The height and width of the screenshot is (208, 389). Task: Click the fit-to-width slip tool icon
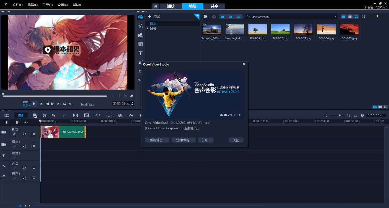76,115
